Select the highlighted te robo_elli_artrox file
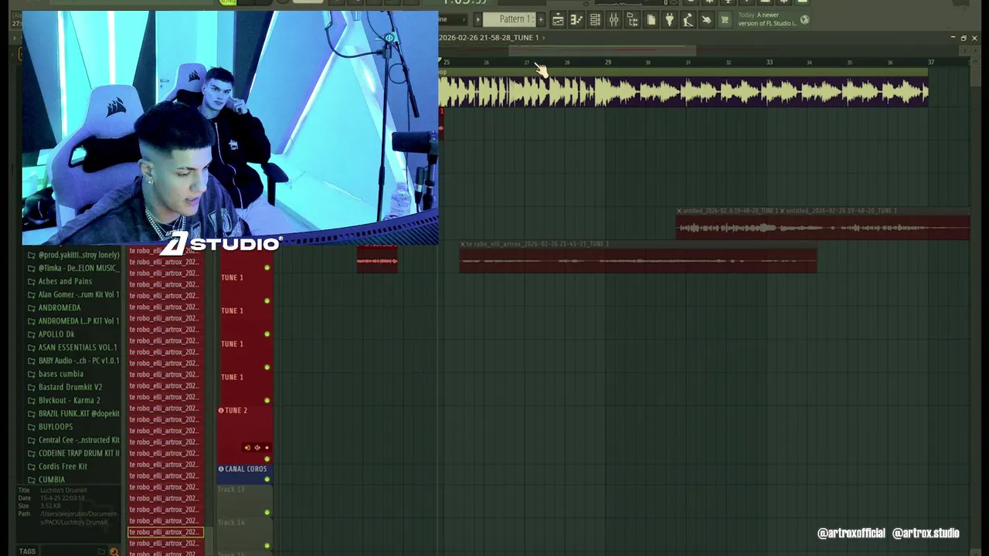This screenshot has width=989, height=556. (x=165, y=532)
